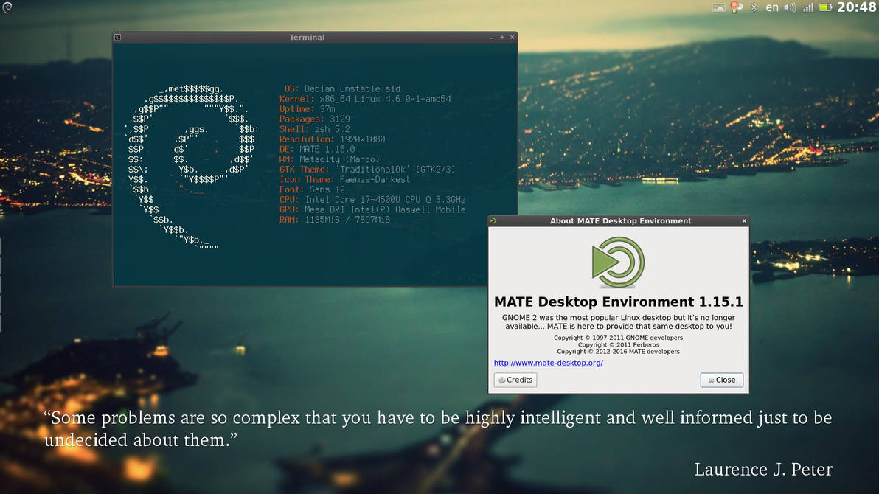This screenshot has height=494, width=879.
Task: Click the cloud image tray icon
Action: [x=718, y=7]
